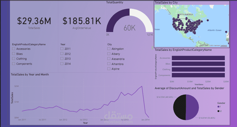
Task: Enable the Clothing category filter
Action: (x=13, y=59)
